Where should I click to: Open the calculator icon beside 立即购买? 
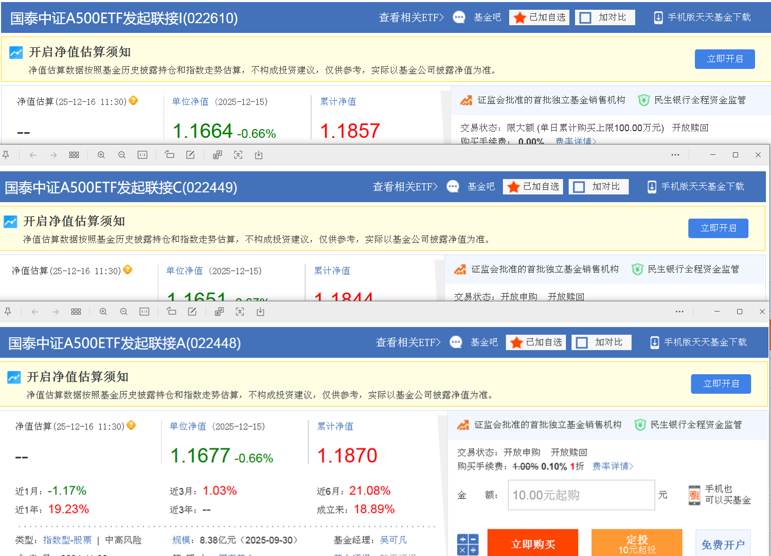click(x=468, y=544)
